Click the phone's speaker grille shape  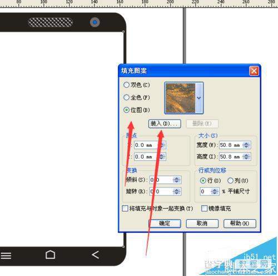pyautogui.click(x=50, y=22)
